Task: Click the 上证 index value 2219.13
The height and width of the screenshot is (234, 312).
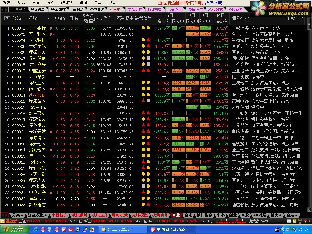Action: (x=33, y=221)
